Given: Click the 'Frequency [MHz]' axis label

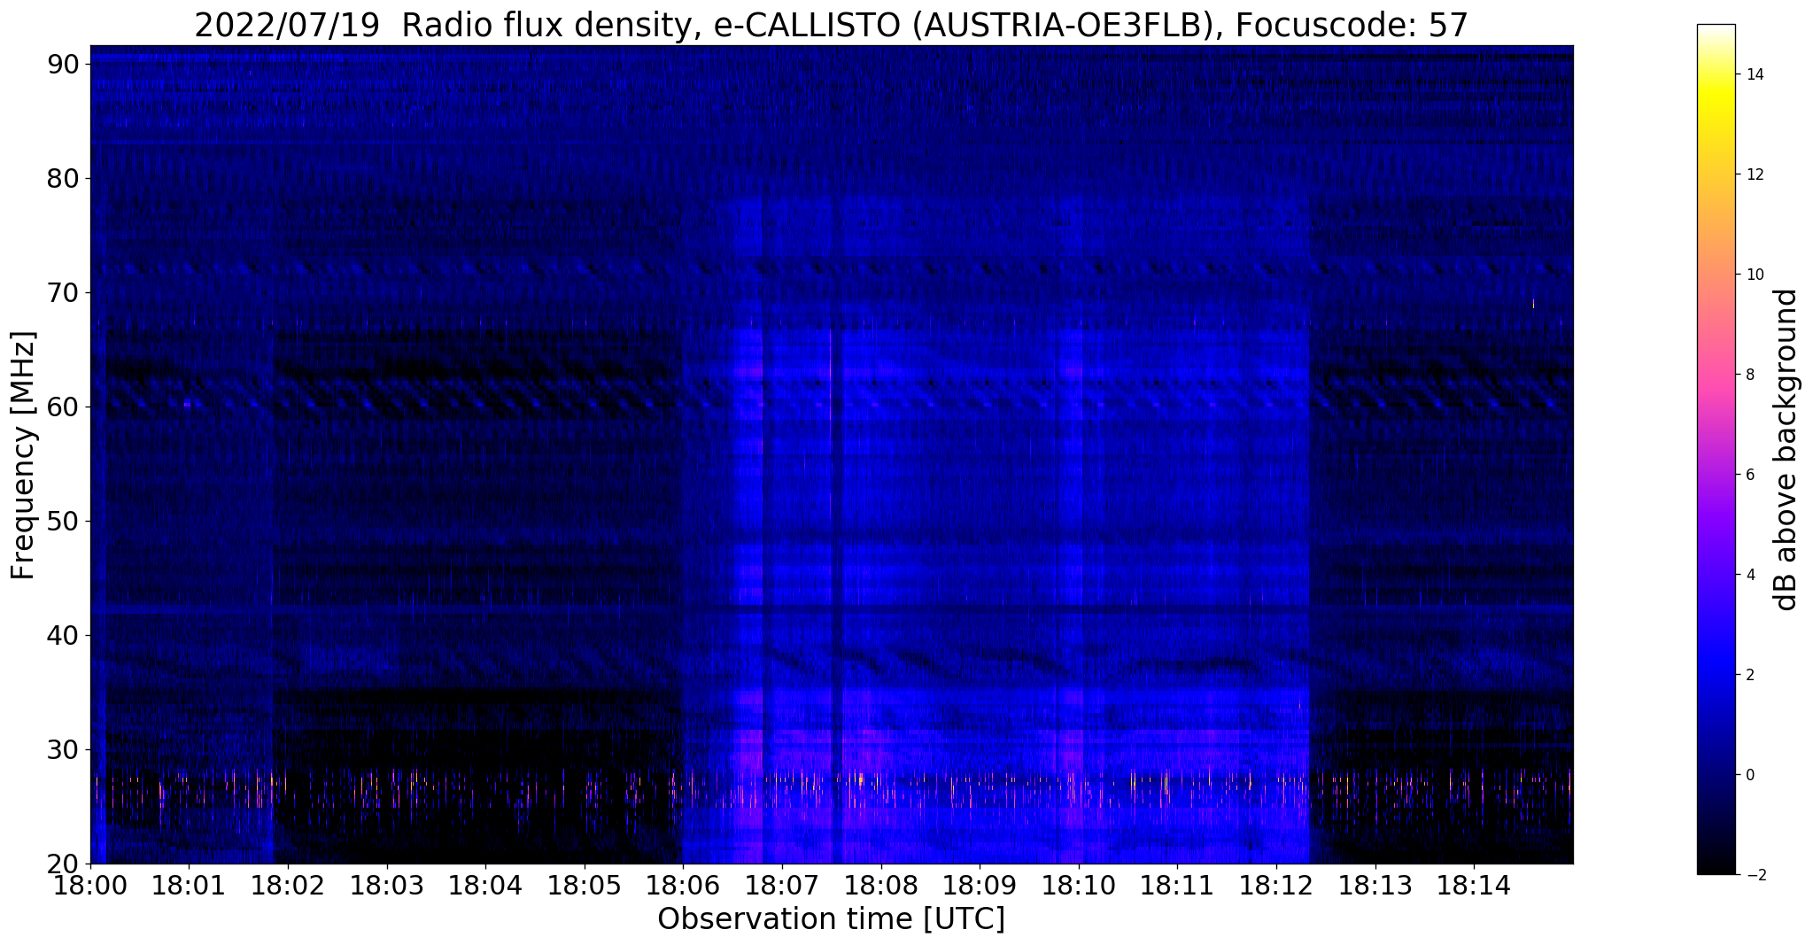Looking at the screenshot, I should (24, 455).
